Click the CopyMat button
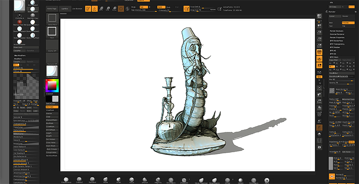 (x=19, y=51)
